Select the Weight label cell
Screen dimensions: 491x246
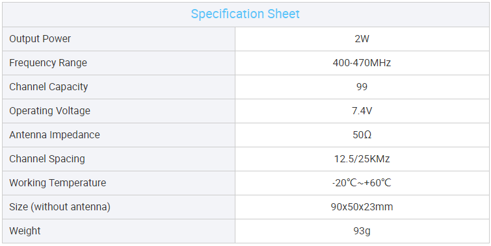[118, 231]
